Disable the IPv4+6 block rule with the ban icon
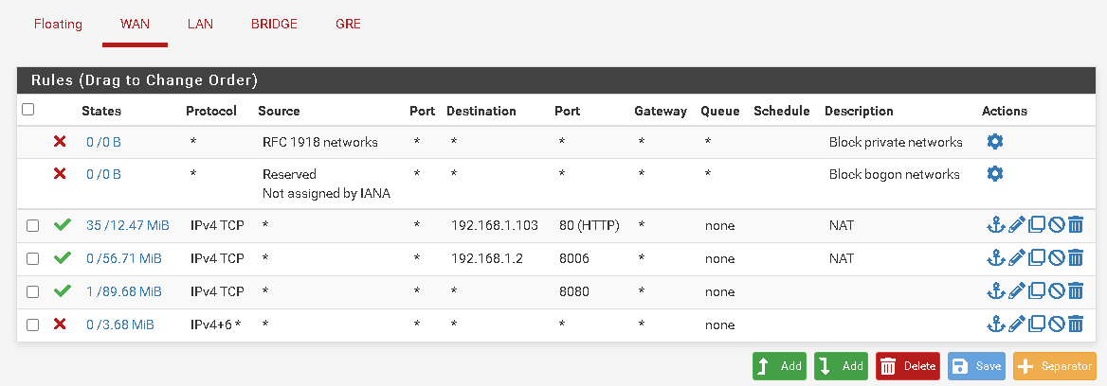Image resolution: width=1107 pixels, height=386 pixels. coord(1056,325)
